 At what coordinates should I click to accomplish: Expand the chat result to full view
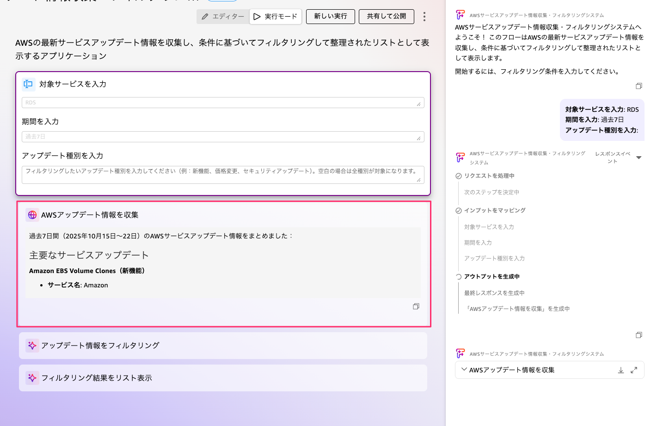pyautogui.click(x=634, y=370)
